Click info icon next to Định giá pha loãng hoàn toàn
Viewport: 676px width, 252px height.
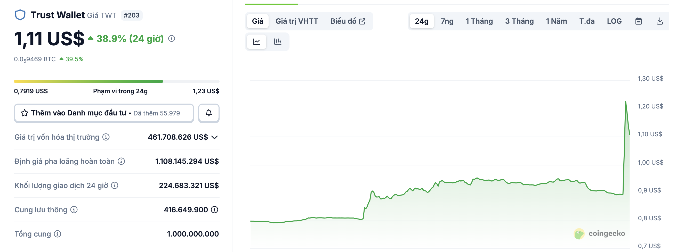(121, 161)
